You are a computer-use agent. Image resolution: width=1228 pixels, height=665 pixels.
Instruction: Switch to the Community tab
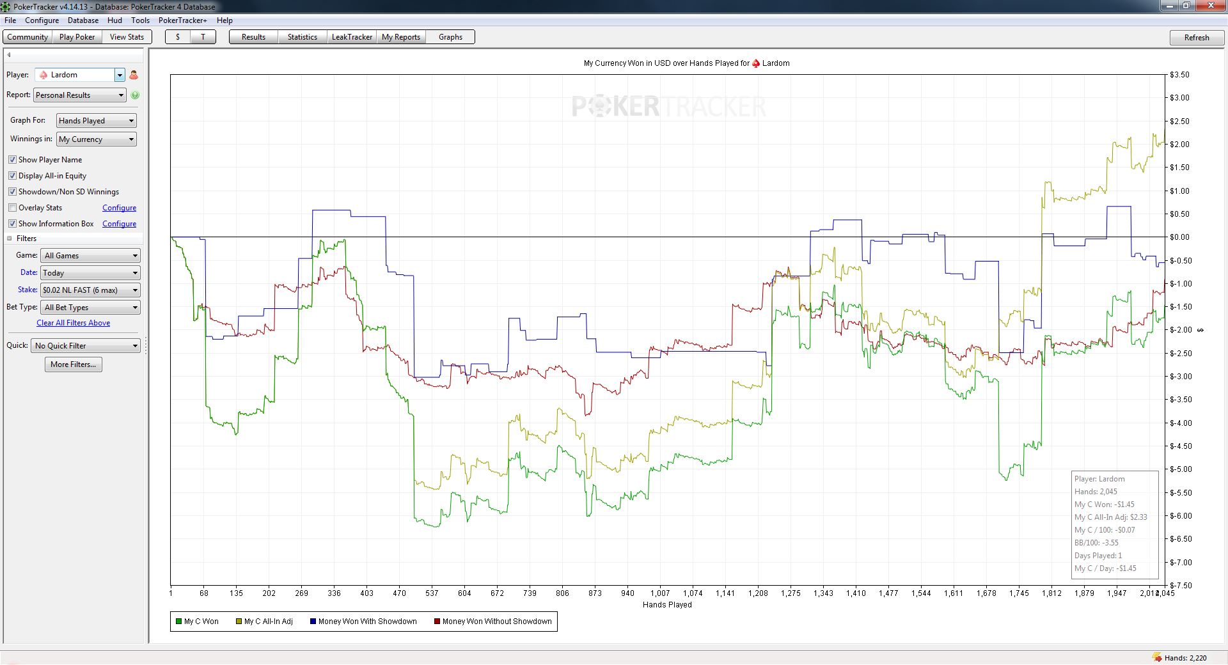click(x=28, y=37)
